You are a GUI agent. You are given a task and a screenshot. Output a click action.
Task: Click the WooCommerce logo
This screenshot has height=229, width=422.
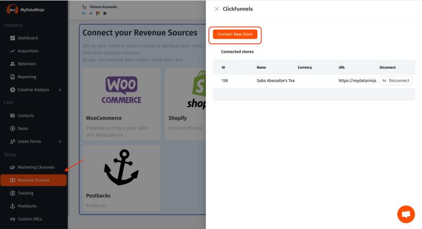121,90
